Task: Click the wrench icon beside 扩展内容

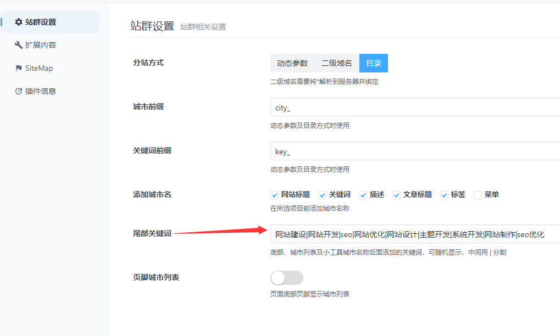Action: [19, 45]
